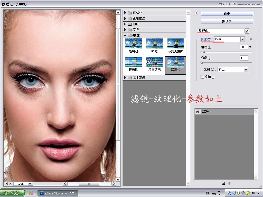Select the 纹理化 effect layer row
Viewport: 263px width, 197px height.
pos(224,112)
